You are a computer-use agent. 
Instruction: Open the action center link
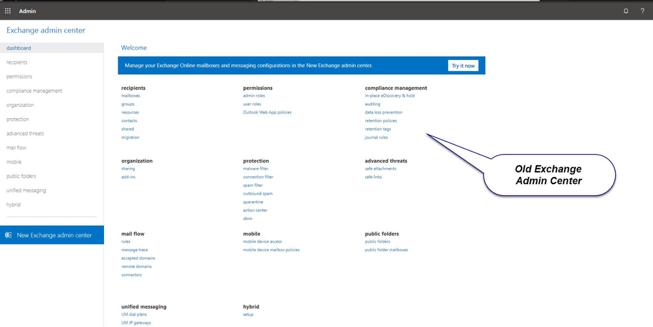click(x=255, y=210)
